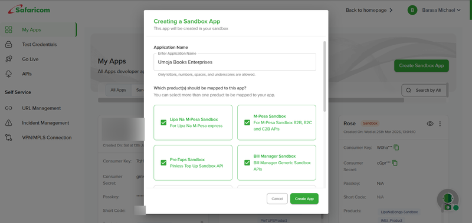The width and height of the screenshot is (472, 223).
Task: Click the Test Credentials lock icon
Action: [9, 44]
